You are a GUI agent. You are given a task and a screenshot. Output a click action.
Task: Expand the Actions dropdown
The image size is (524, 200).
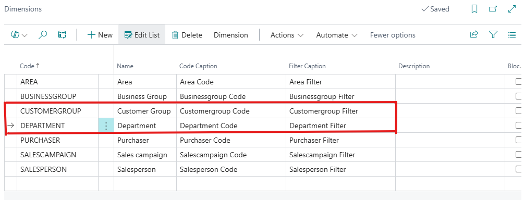[x=287, y=35]
